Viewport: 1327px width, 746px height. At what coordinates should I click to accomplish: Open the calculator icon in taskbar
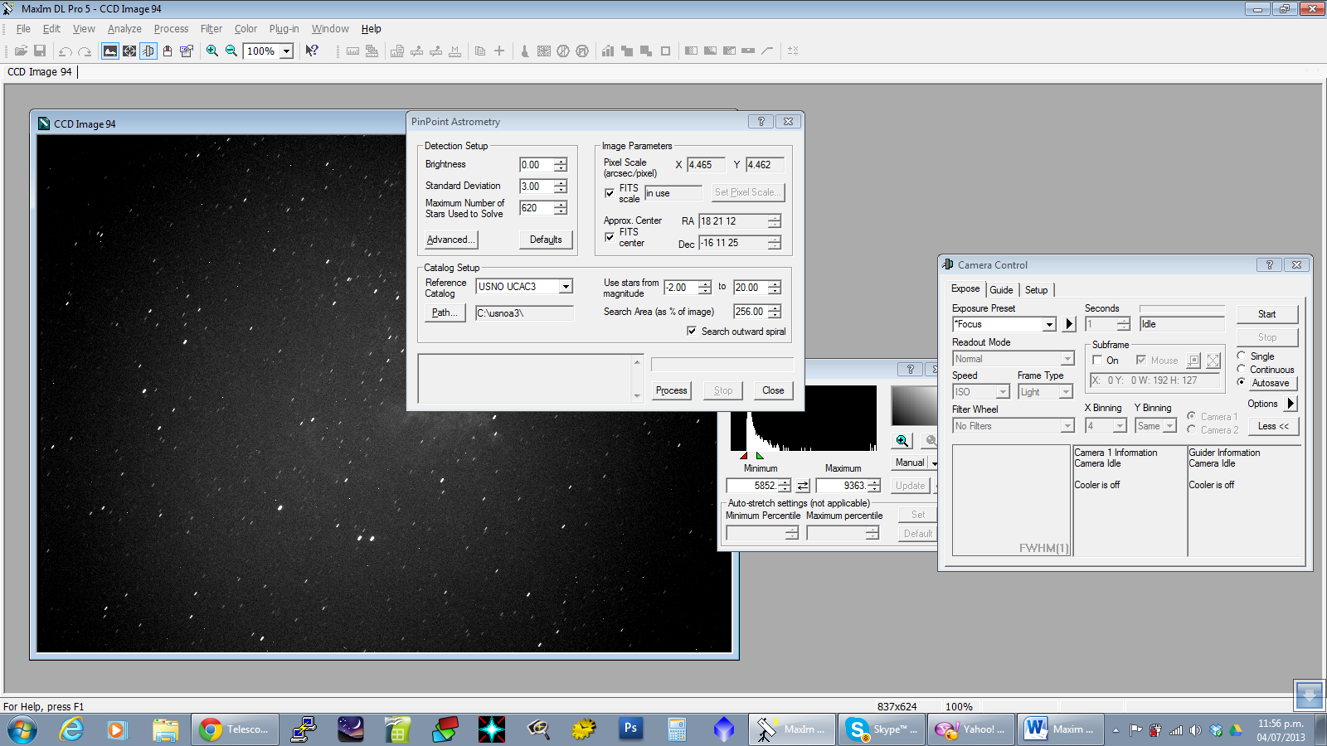[x=677, y=729]
